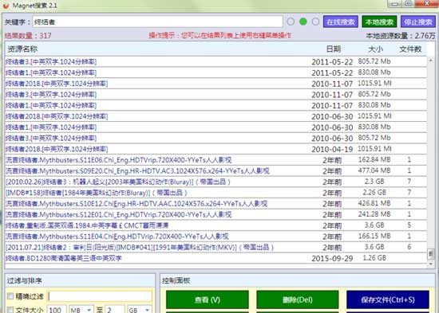Click the 1.26 GB size cell

[374, 258]
